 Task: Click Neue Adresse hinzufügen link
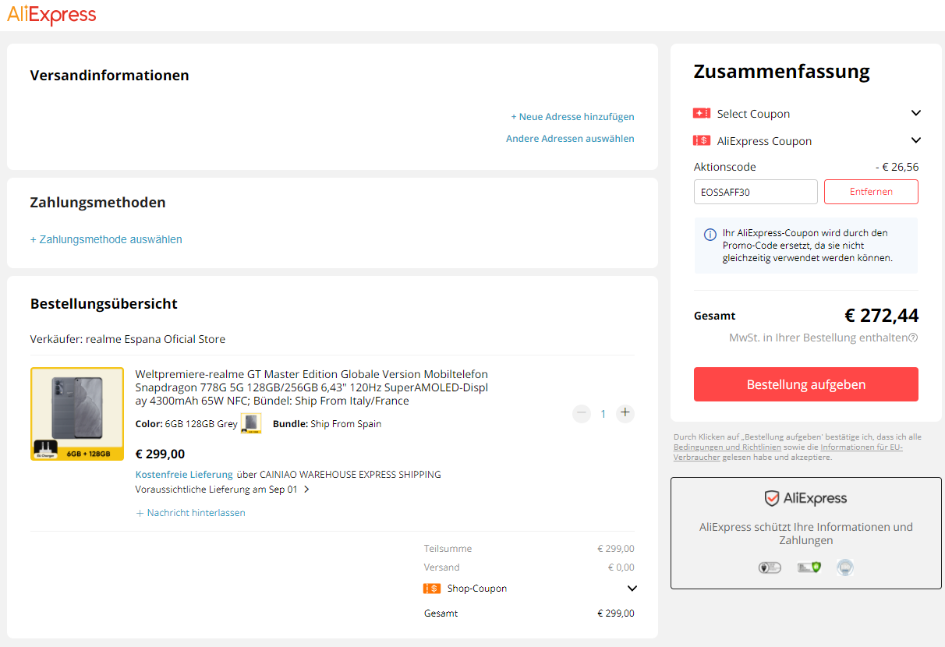click(x=572, y=117)
